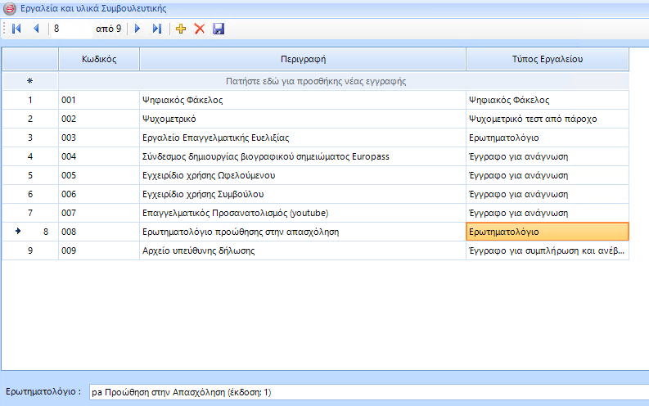Jump to last record in navigator
Viewport: 649px width, 406px height.
pos(157,29)
